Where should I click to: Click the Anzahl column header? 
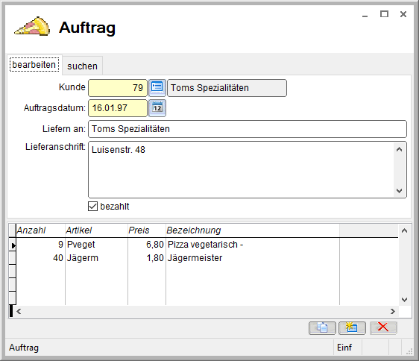tap(40, 230)
